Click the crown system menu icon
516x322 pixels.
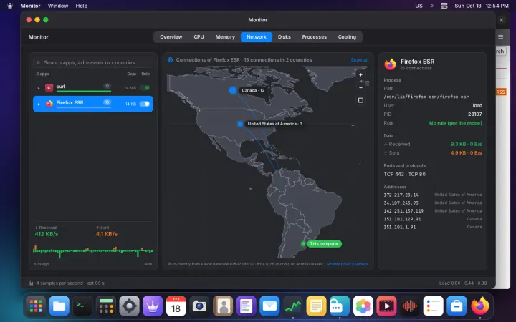pyautogui.click(x=10, y=6)
